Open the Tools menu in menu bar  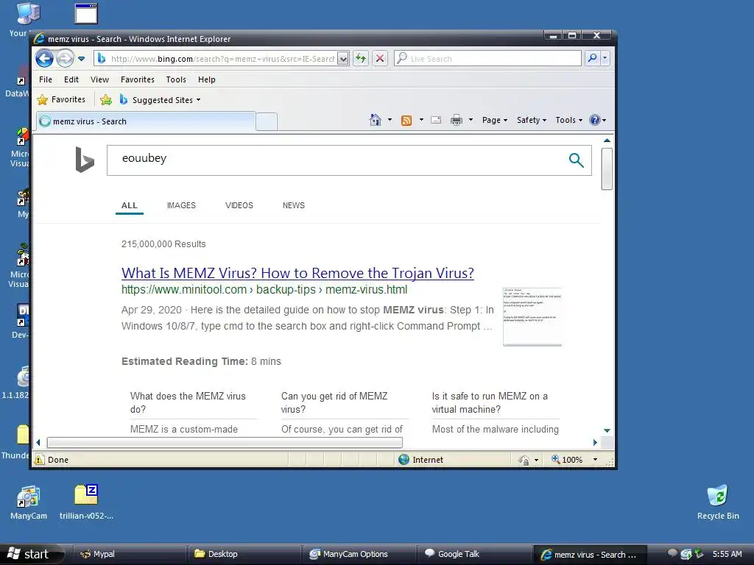(x=176, y=79)
